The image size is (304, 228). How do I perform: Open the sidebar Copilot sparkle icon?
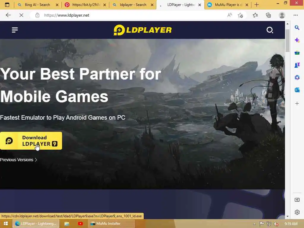(297, 40)
